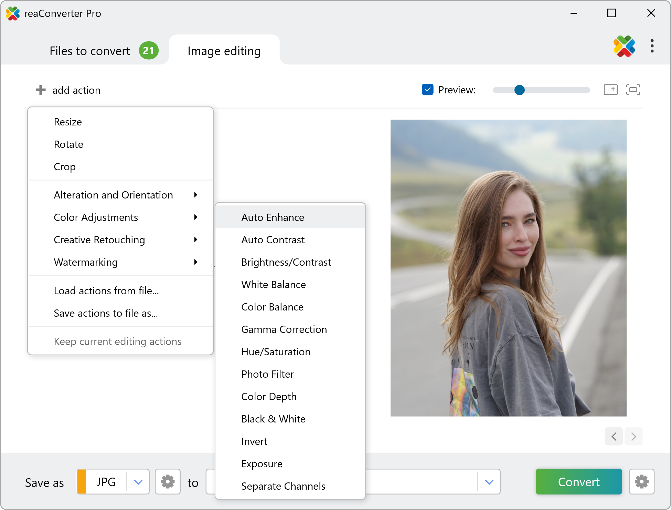
Task: Click the reaConverter logo in header
Action: click(624, 46)
